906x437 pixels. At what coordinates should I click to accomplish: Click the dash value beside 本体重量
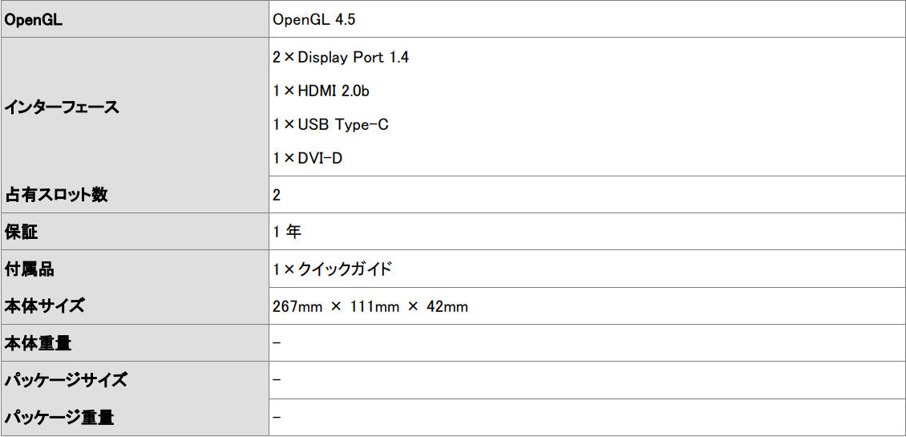coord(277,343)
